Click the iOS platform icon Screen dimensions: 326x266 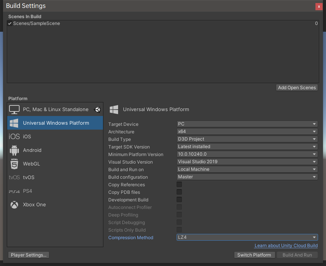click(x=14, y=136)
